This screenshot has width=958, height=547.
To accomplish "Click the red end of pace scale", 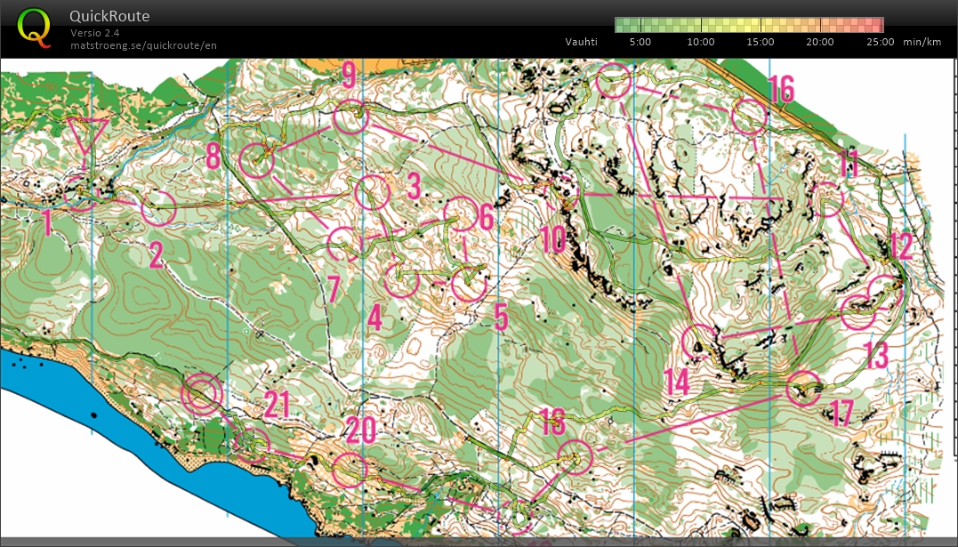I will (878, 25).
